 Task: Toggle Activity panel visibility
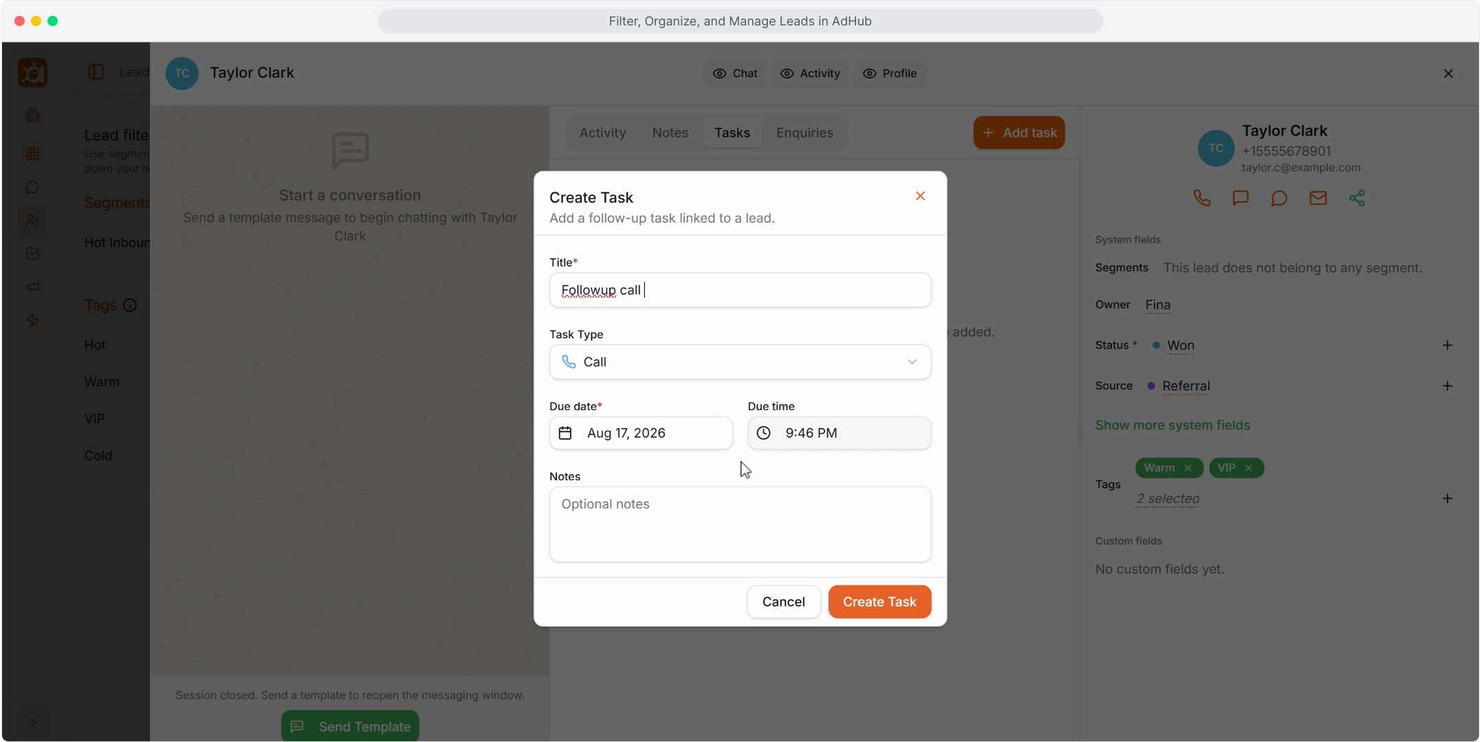pyautogui.click(x=810, y=74)
